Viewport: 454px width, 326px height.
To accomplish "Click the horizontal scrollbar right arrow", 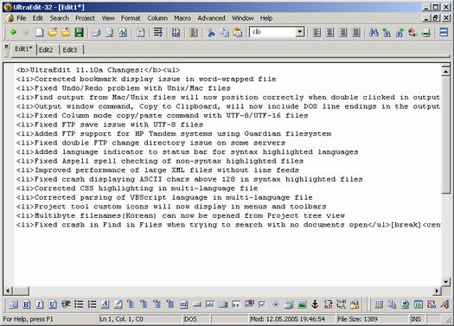I will pyautogui.click(x=437, y=291).
